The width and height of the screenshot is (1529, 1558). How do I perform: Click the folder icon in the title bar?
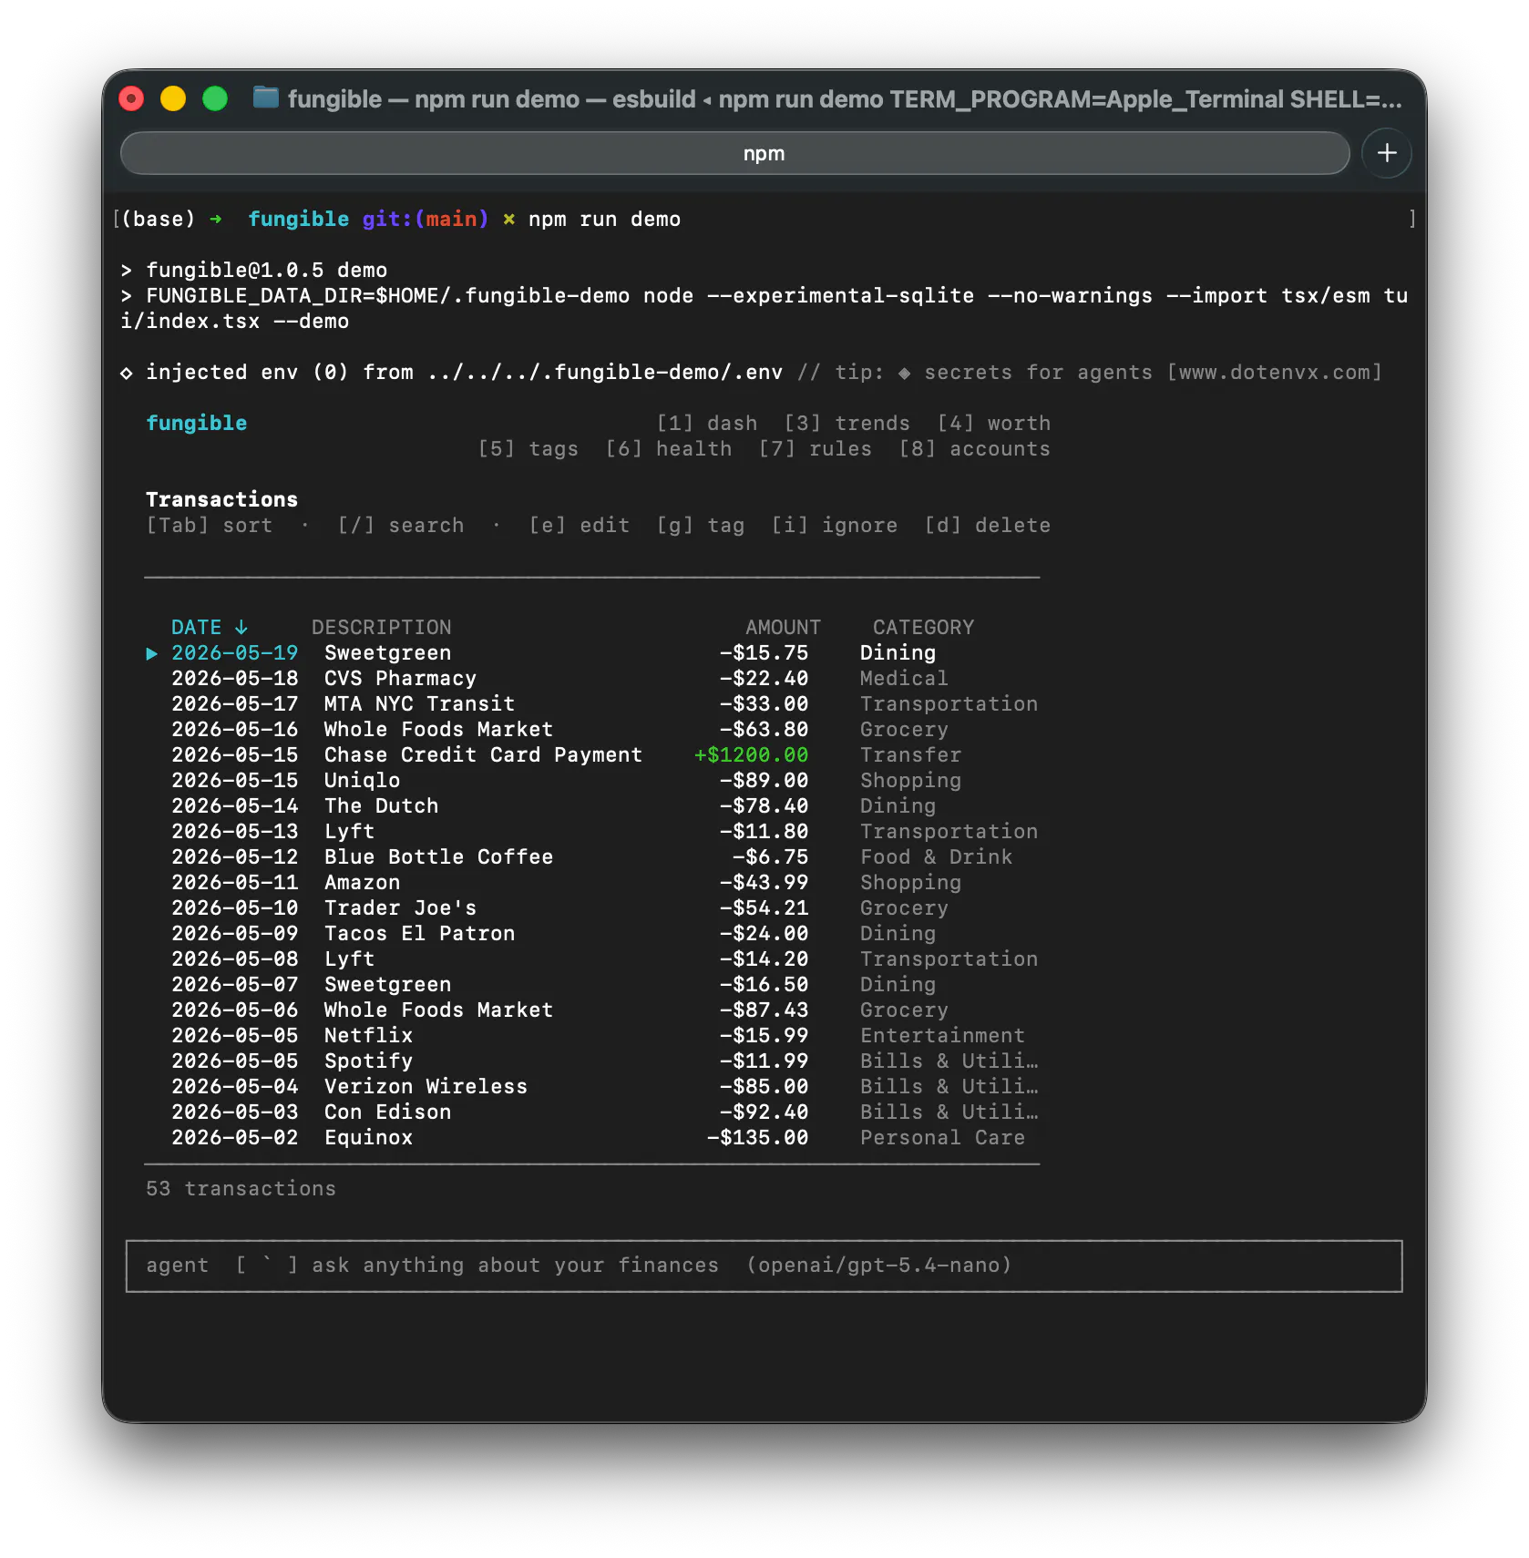pos(265,97)
